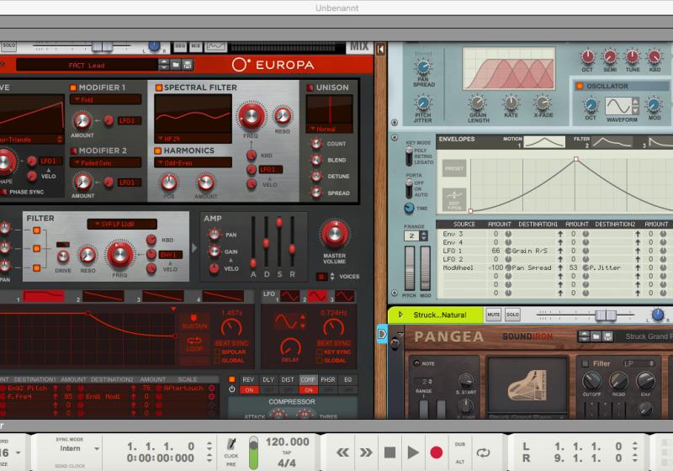Image resolution: width=673 pixels, height=471 pixels.
Task: Click the red Record button
Action: coord(436,452)
